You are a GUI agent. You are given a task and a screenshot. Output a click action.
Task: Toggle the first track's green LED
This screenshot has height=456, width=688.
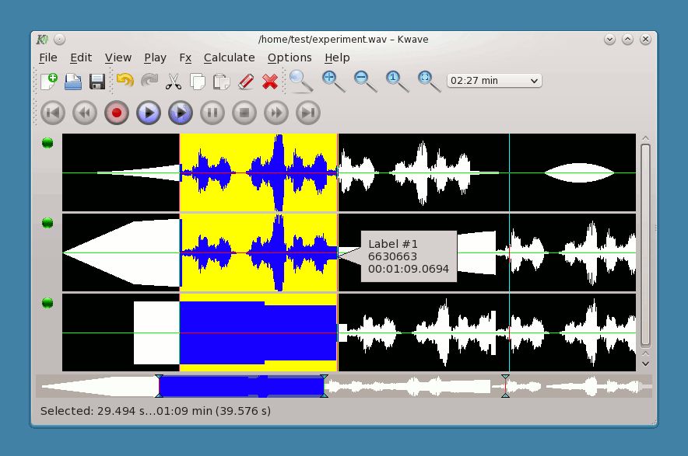tap(47, 143)
